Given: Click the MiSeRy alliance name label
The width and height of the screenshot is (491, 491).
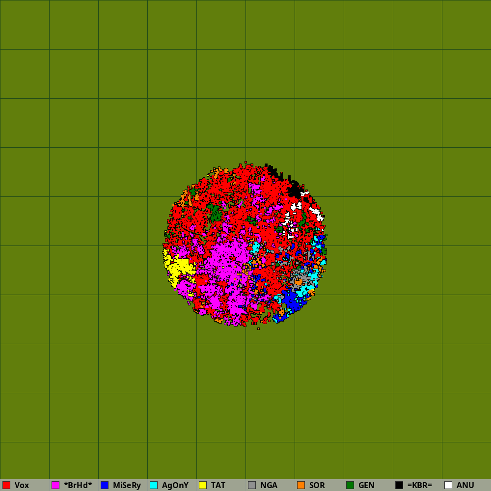Looking at the screenshot, I should coord(127,485).
